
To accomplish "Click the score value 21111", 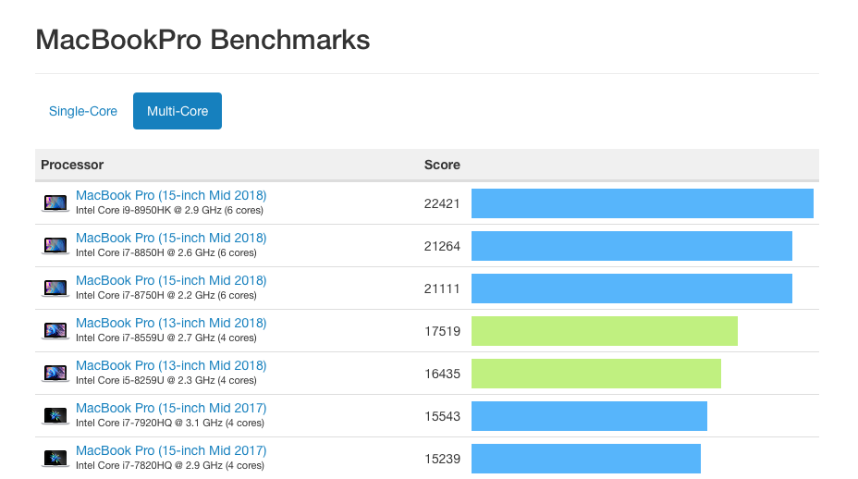I will pos(442,289).
